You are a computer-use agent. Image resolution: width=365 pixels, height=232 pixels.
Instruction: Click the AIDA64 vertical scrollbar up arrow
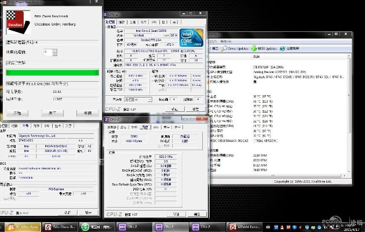349,56
